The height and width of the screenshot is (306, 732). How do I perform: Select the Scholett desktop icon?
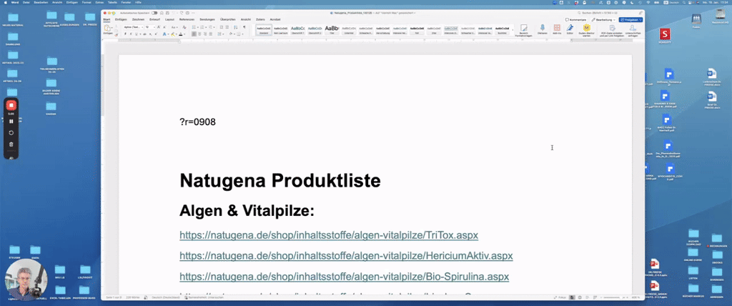click(x=665, y=36)
